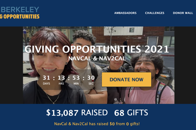This screenshot has width=196, height=130.
Task: Go to the DONOR WALL page
Action: [x=183, y=13]
